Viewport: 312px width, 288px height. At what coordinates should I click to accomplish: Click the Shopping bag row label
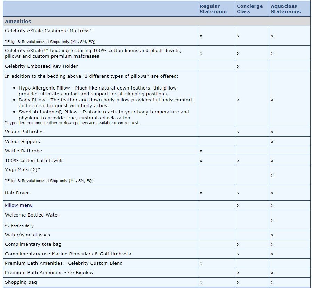click(21, 282)
